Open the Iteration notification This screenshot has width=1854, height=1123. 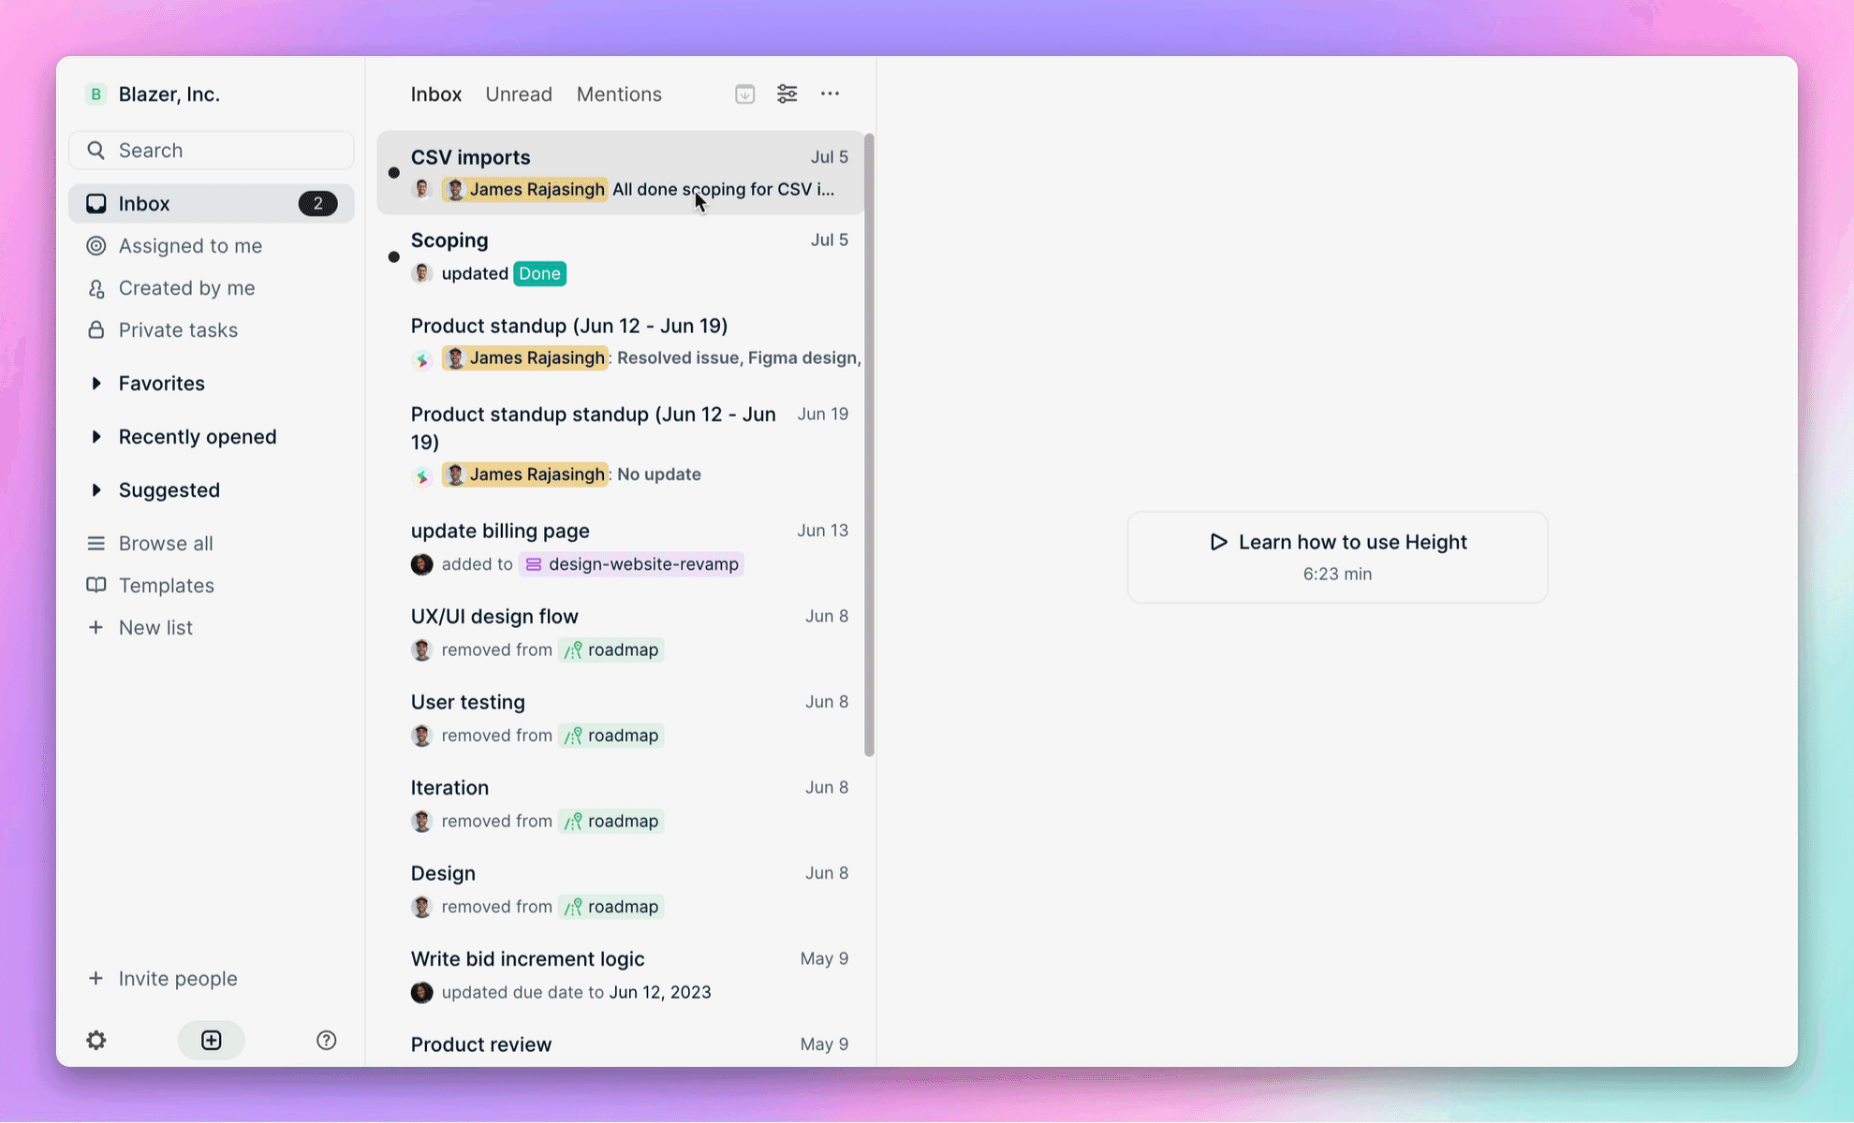coord(621,804)
